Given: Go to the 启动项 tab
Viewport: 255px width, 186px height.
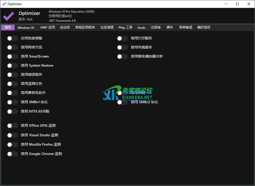Looking at the screenshot, I should click(x=65, y=28).
